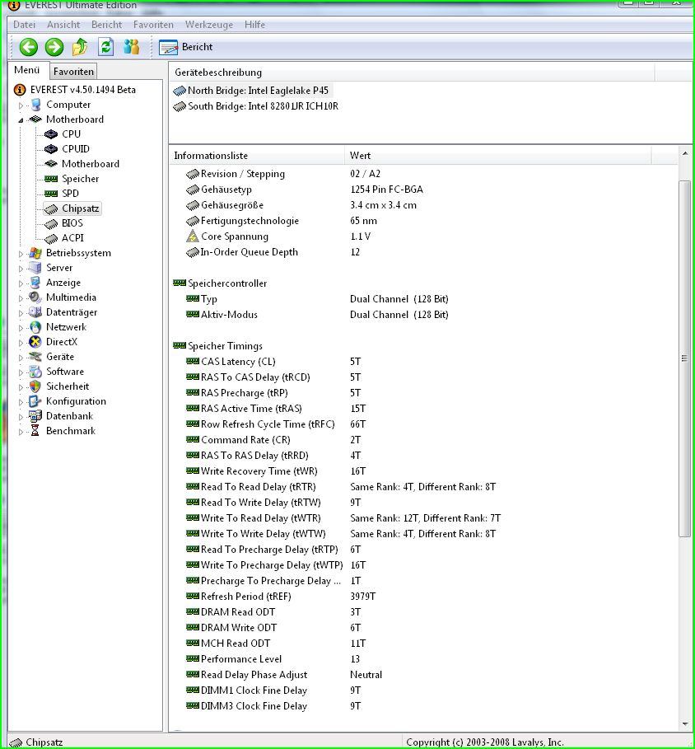Select the Performance Level row

pos(423,659)
